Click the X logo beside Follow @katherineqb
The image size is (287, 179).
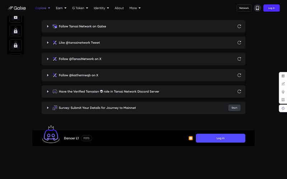[x=55, y=75]
